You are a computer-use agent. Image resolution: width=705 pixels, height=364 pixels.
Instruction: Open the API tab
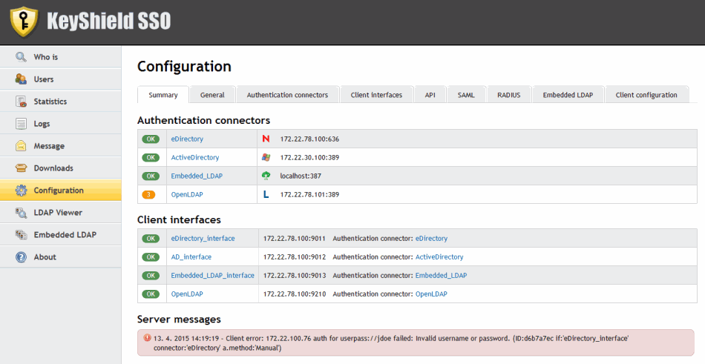(x=430, y=95)
